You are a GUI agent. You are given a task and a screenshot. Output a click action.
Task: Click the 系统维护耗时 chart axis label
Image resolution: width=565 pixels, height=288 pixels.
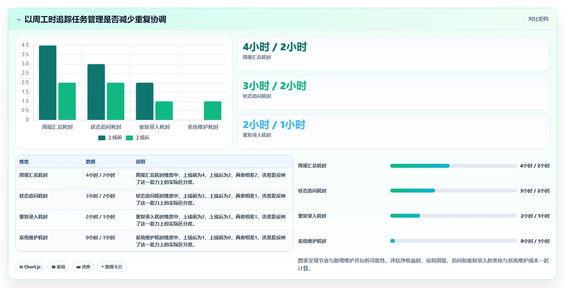click(203, 127)
